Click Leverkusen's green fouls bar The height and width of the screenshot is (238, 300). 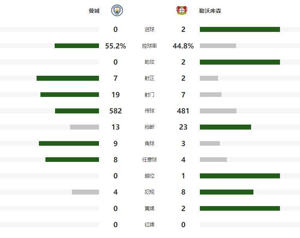(x=226, y=192)
